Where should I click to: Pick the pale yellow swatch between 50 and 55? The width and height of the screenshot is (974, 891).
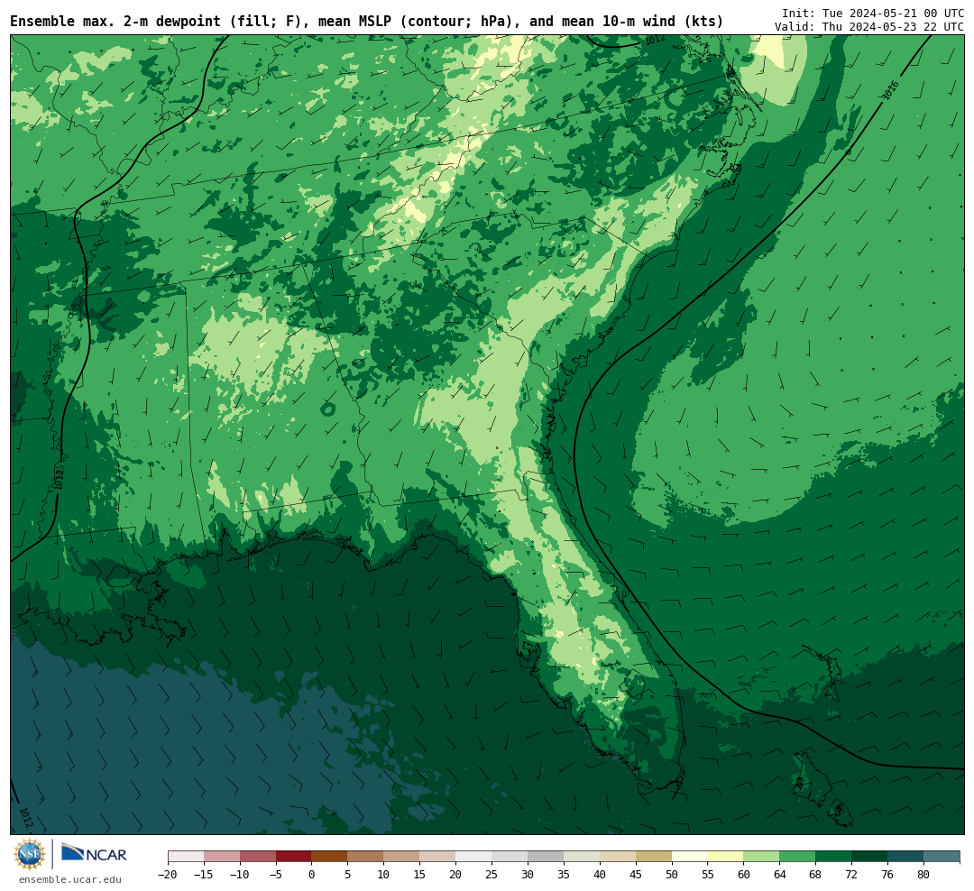[x=690, y=857]
